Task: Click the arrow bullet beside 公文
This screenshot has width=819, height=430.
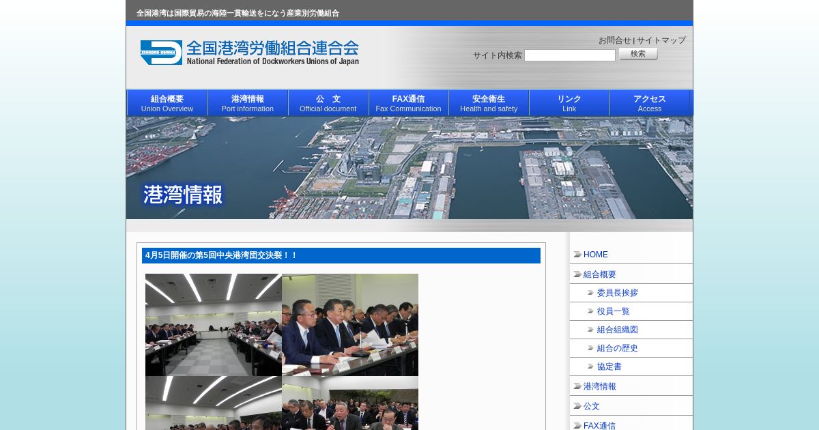Action: pyautogui.click(x=577, y=406)
